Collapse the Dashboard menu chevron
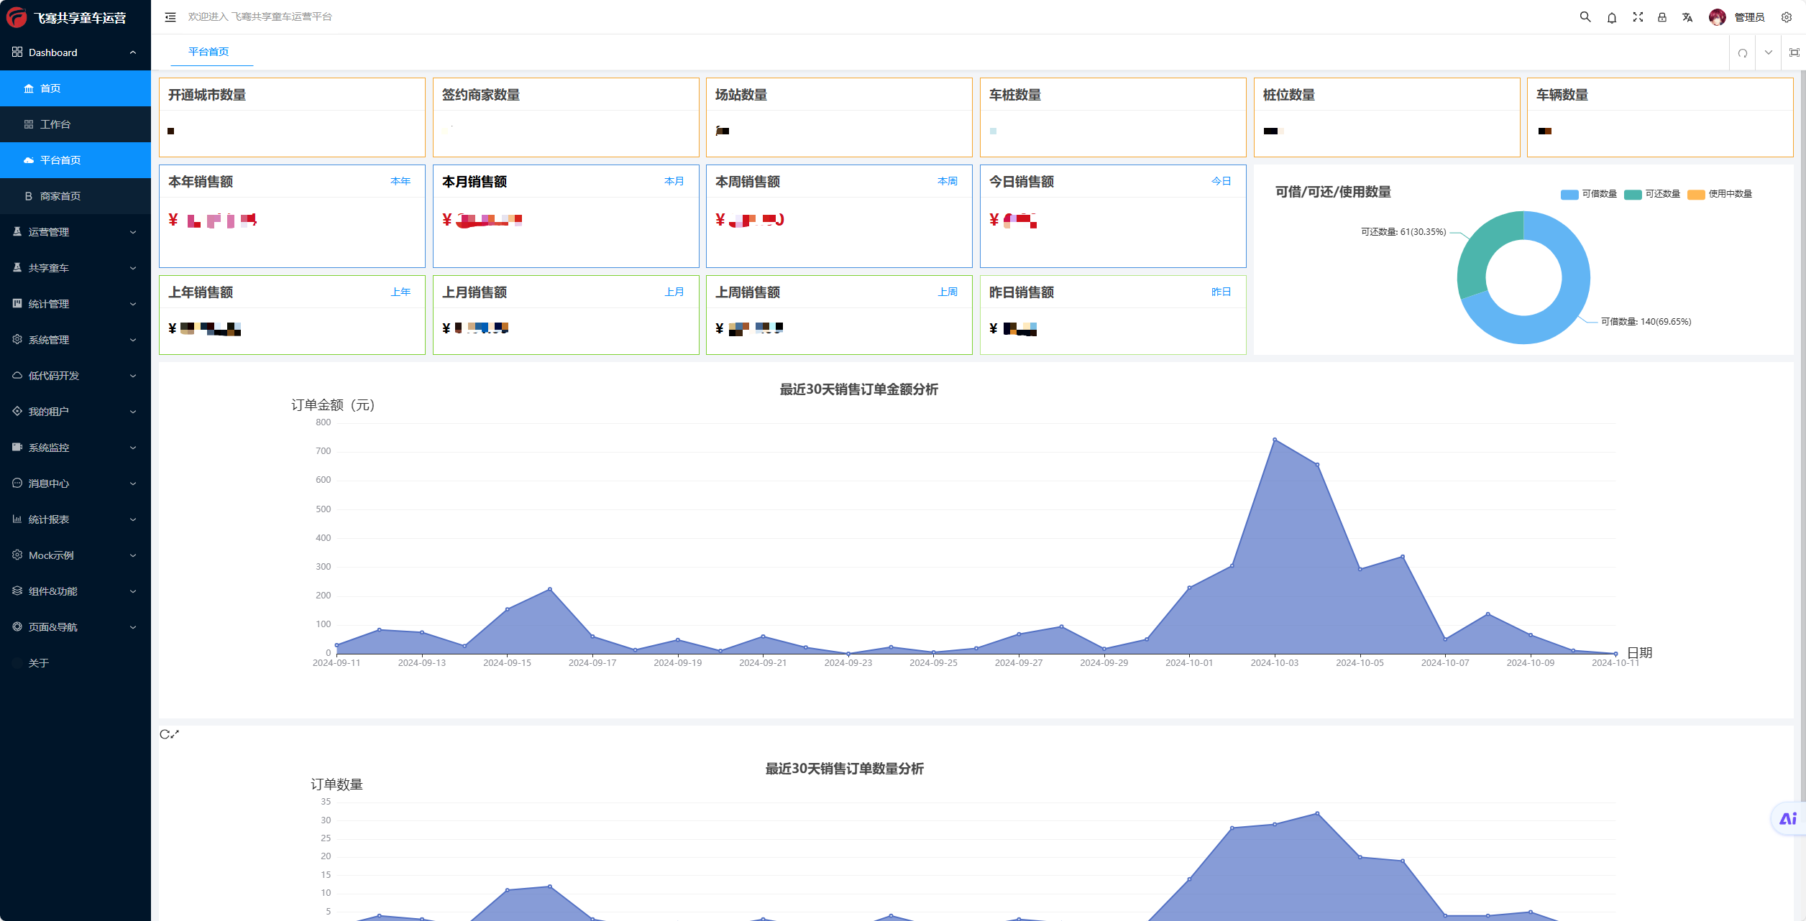This screenshot has height=921, width=1806. [133, 52]
